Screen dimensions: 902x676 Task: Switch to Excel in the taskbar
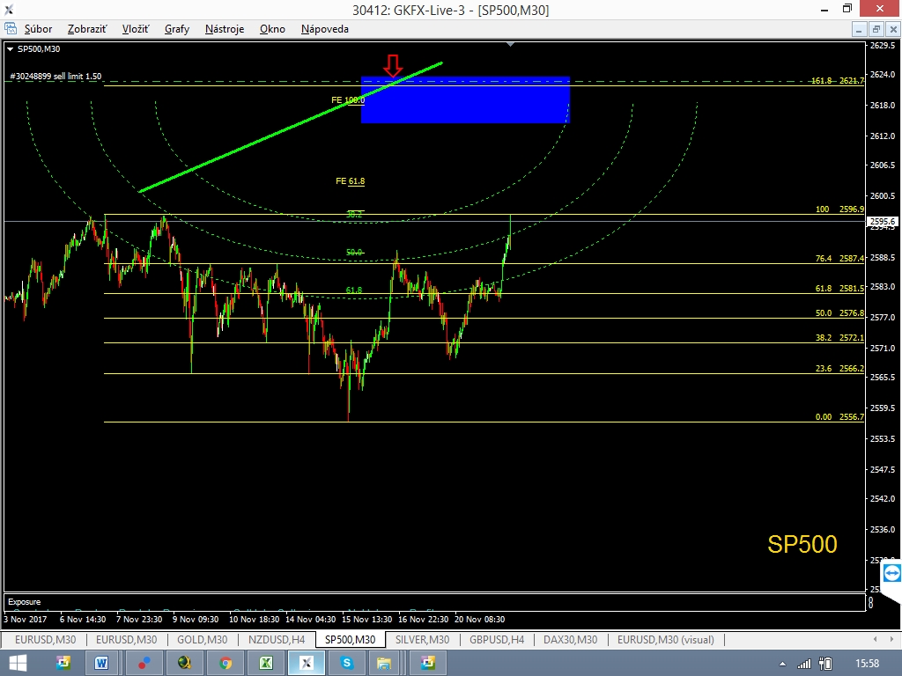point(266,662)
